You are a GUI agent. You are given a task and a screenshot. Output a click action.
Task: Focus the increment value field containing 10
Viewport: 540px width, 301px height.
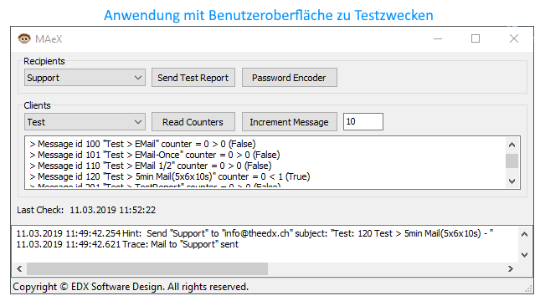click(x=363, y=122)
